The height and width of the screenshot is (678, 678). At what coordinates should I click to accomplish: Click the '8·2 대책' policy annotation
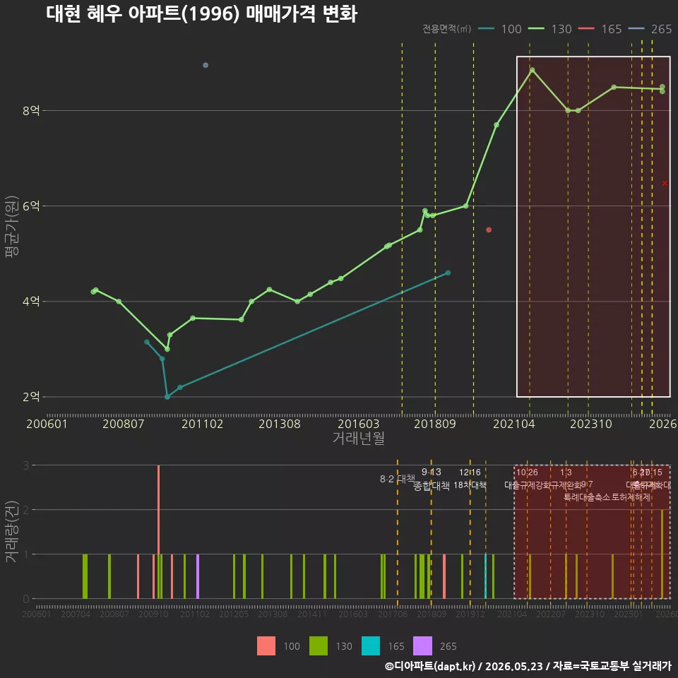398,479
